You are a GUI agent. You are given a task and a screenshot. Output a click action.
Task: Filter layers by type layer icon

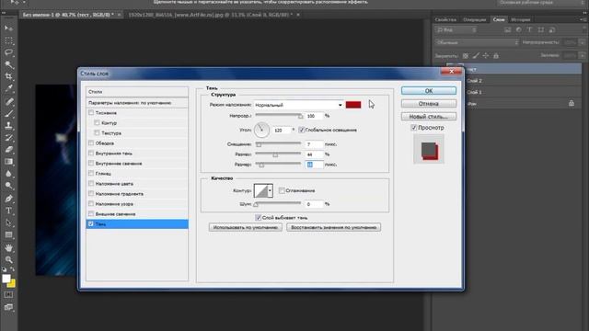point(530,29)
